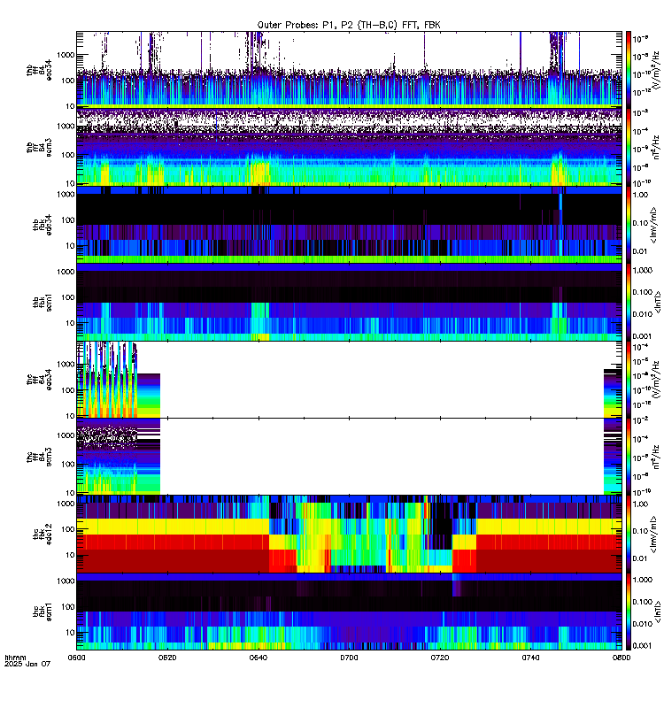Click the color bar of thc eac34 panel
The height and width of the screenshot is (708, 664).
coord(629,380)
